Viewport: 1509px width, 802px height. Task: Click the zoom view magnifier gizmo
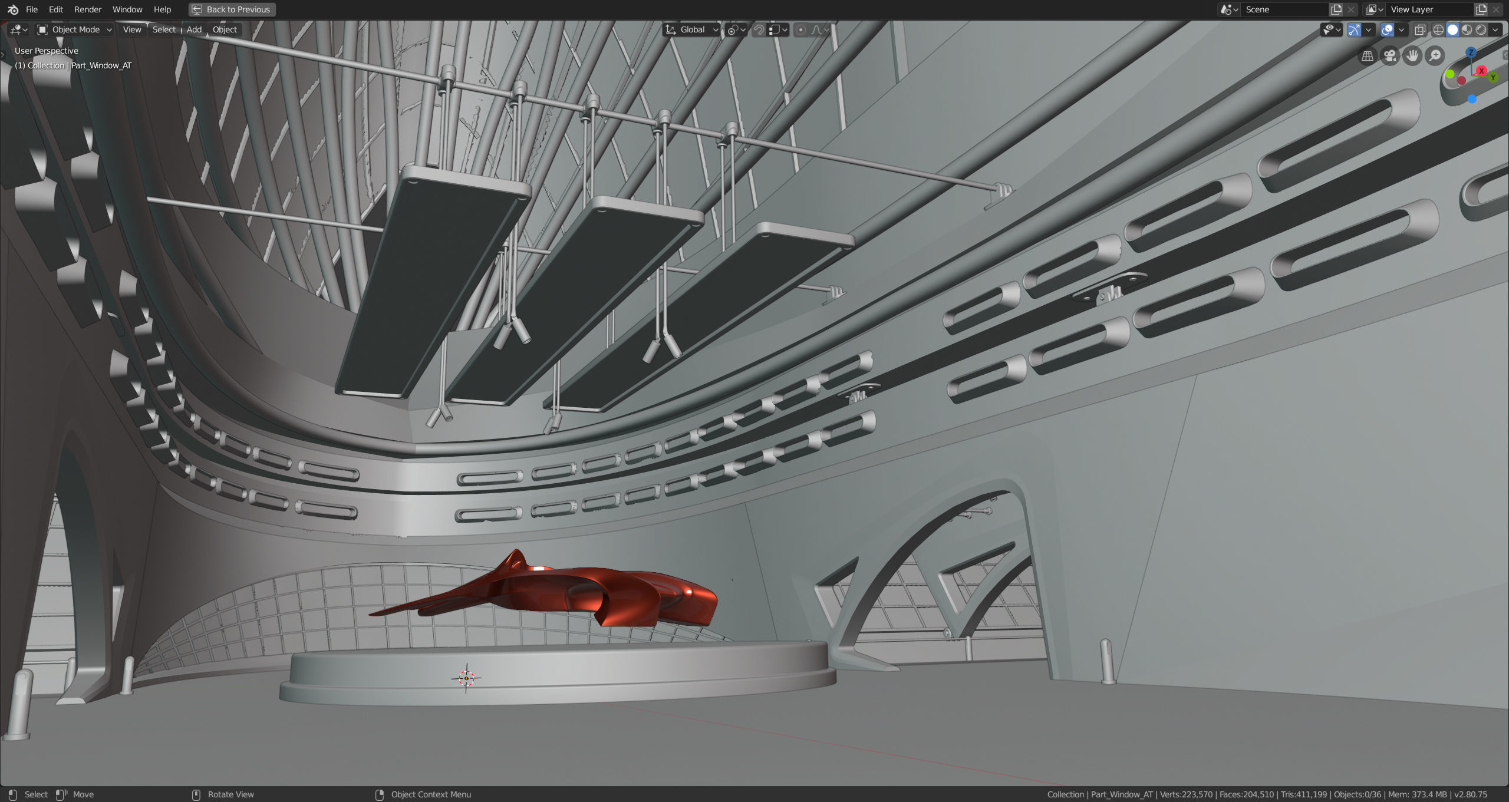tap(1435, 56)
